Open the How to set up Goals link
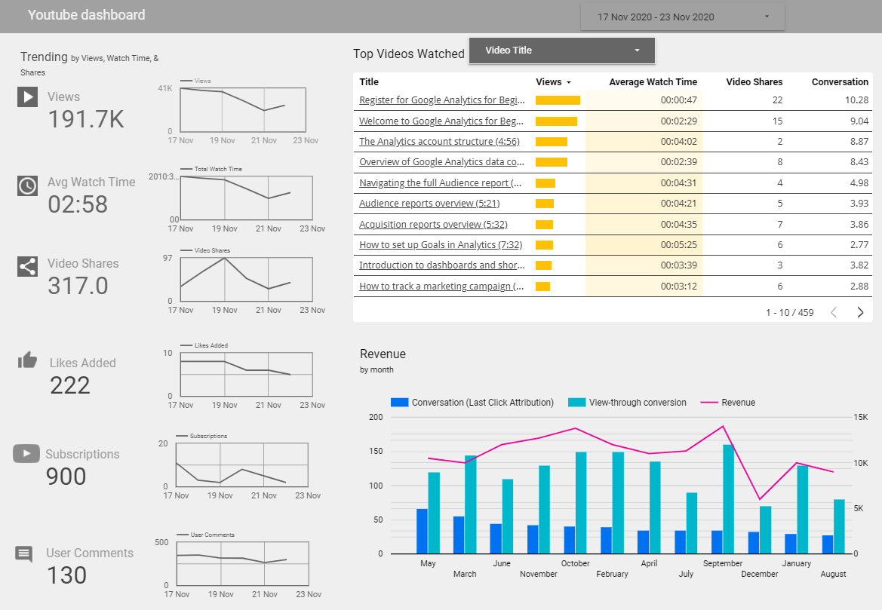Viewport: 882px width, 610px height. point(438,244)
